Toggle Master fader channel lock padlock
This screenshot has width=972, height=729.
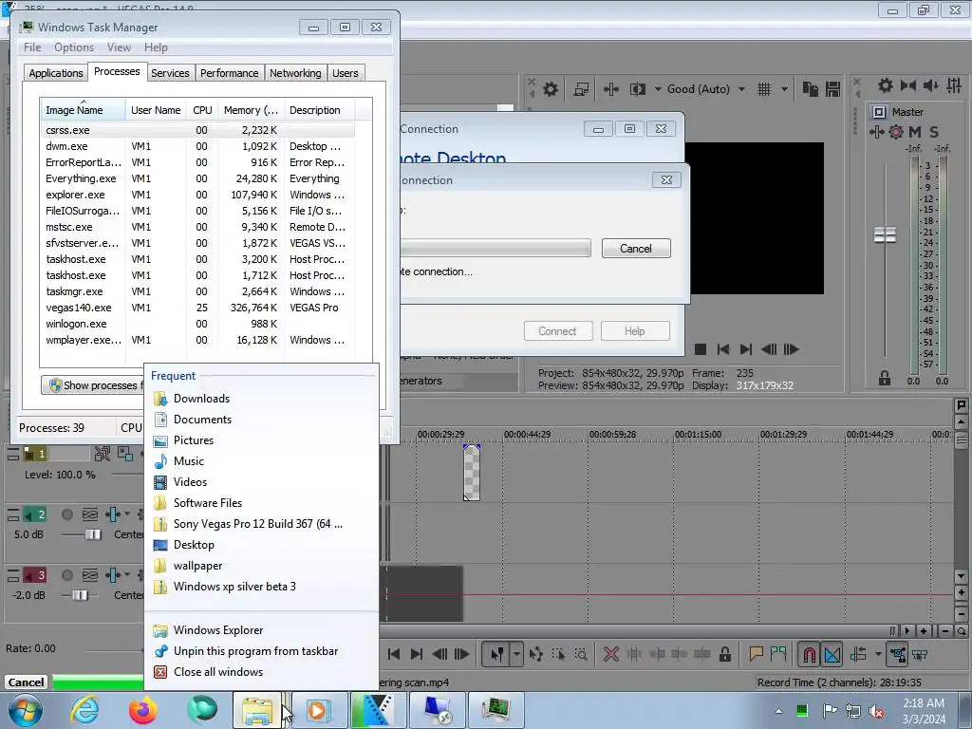tap(885, 378)
